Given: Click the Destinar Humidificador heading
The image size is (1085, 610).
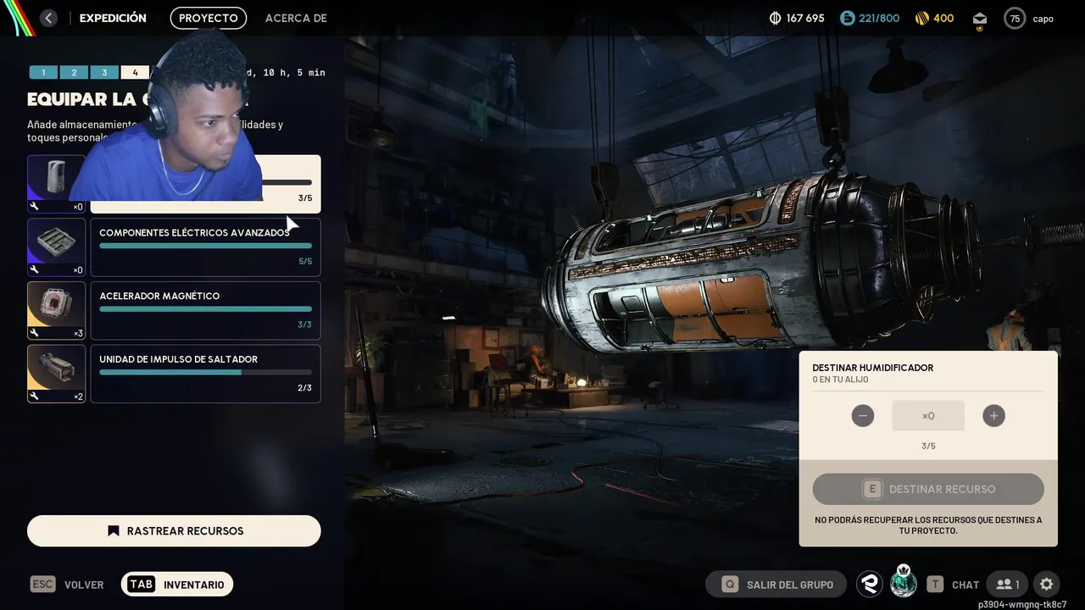Looking at the screenshot, I should click(x=873, y=368).
